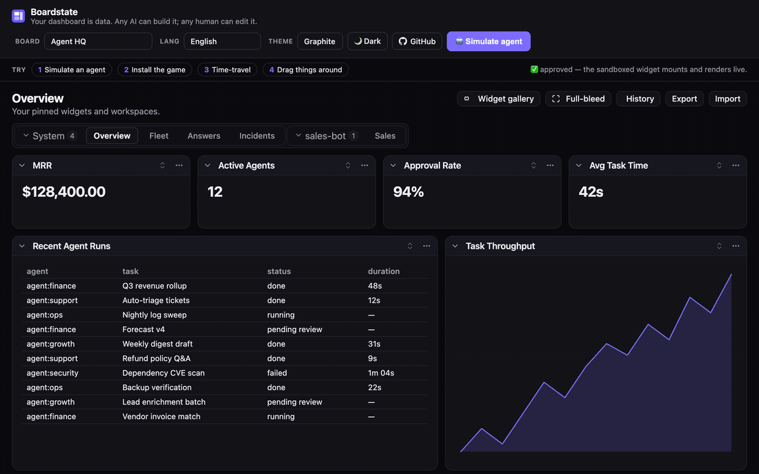Viewport: 759px width, 474px height.
Task: Open the Recent Agent Runs more-options menu
Action: coord(426,246)
